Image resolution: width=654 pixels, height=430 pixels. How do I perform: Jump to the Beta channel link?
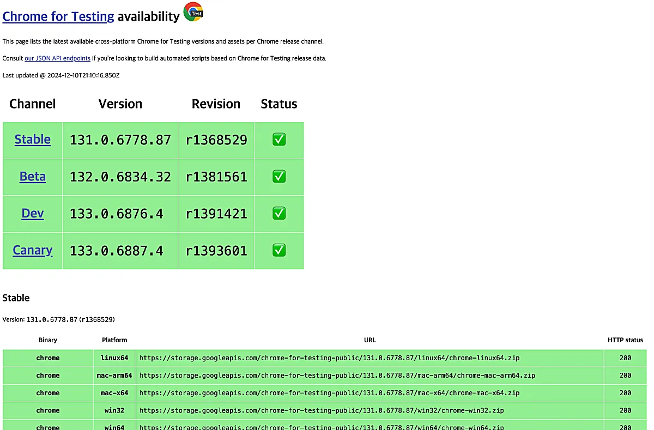[x=33, y=177]
